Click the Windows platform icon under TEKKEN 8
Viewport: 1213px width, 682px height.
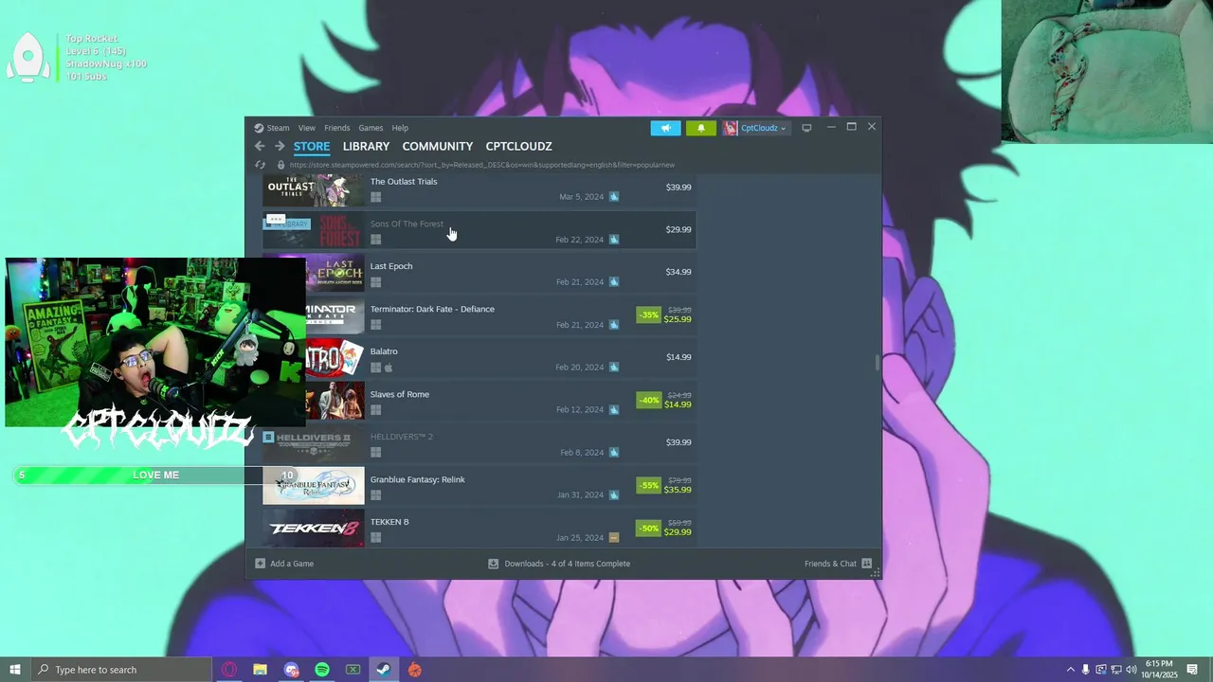[375, 538]
